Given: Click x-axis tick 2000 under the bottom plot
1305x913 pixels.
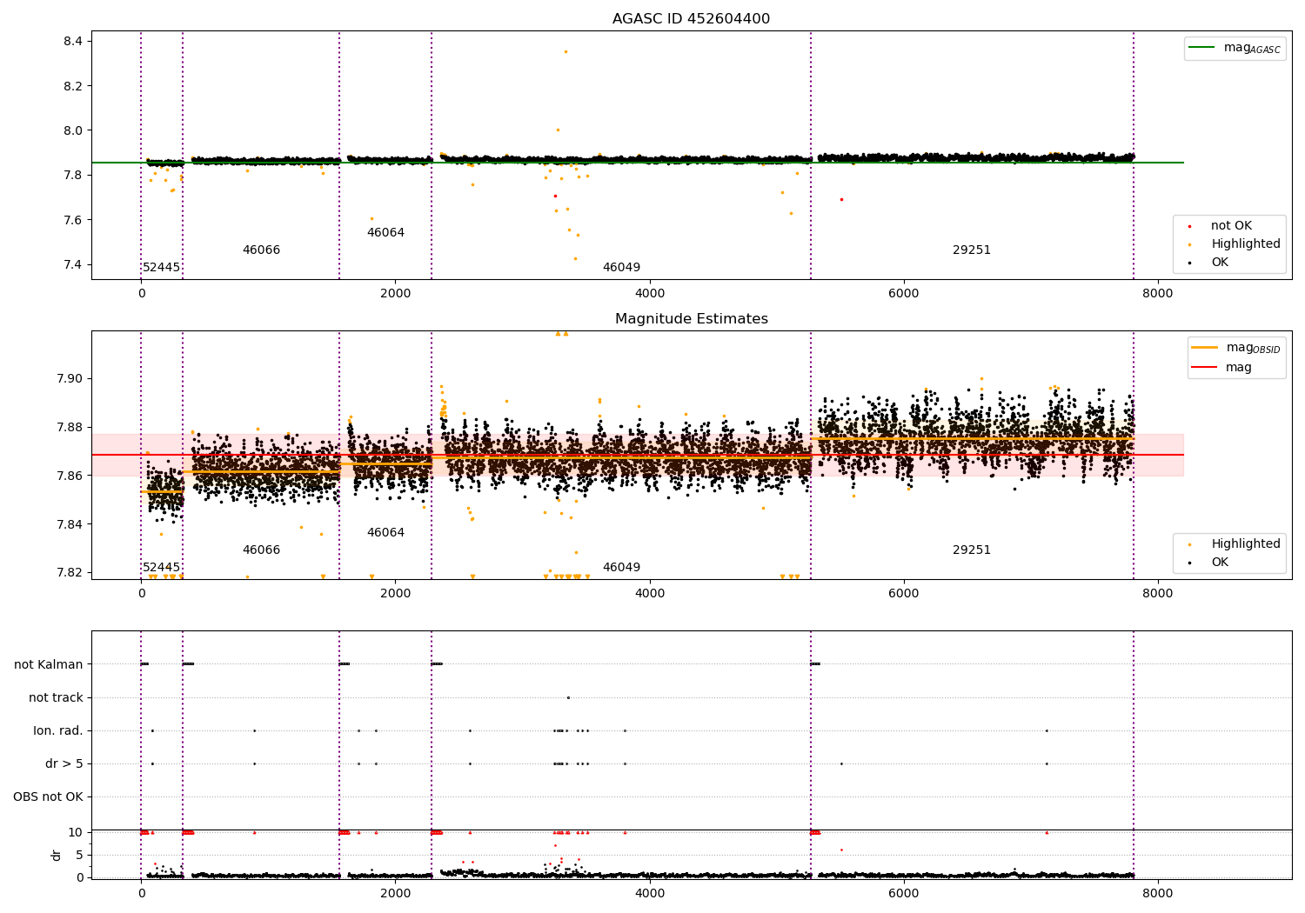Looking at the screenshot, I should (x=396, y=893).
